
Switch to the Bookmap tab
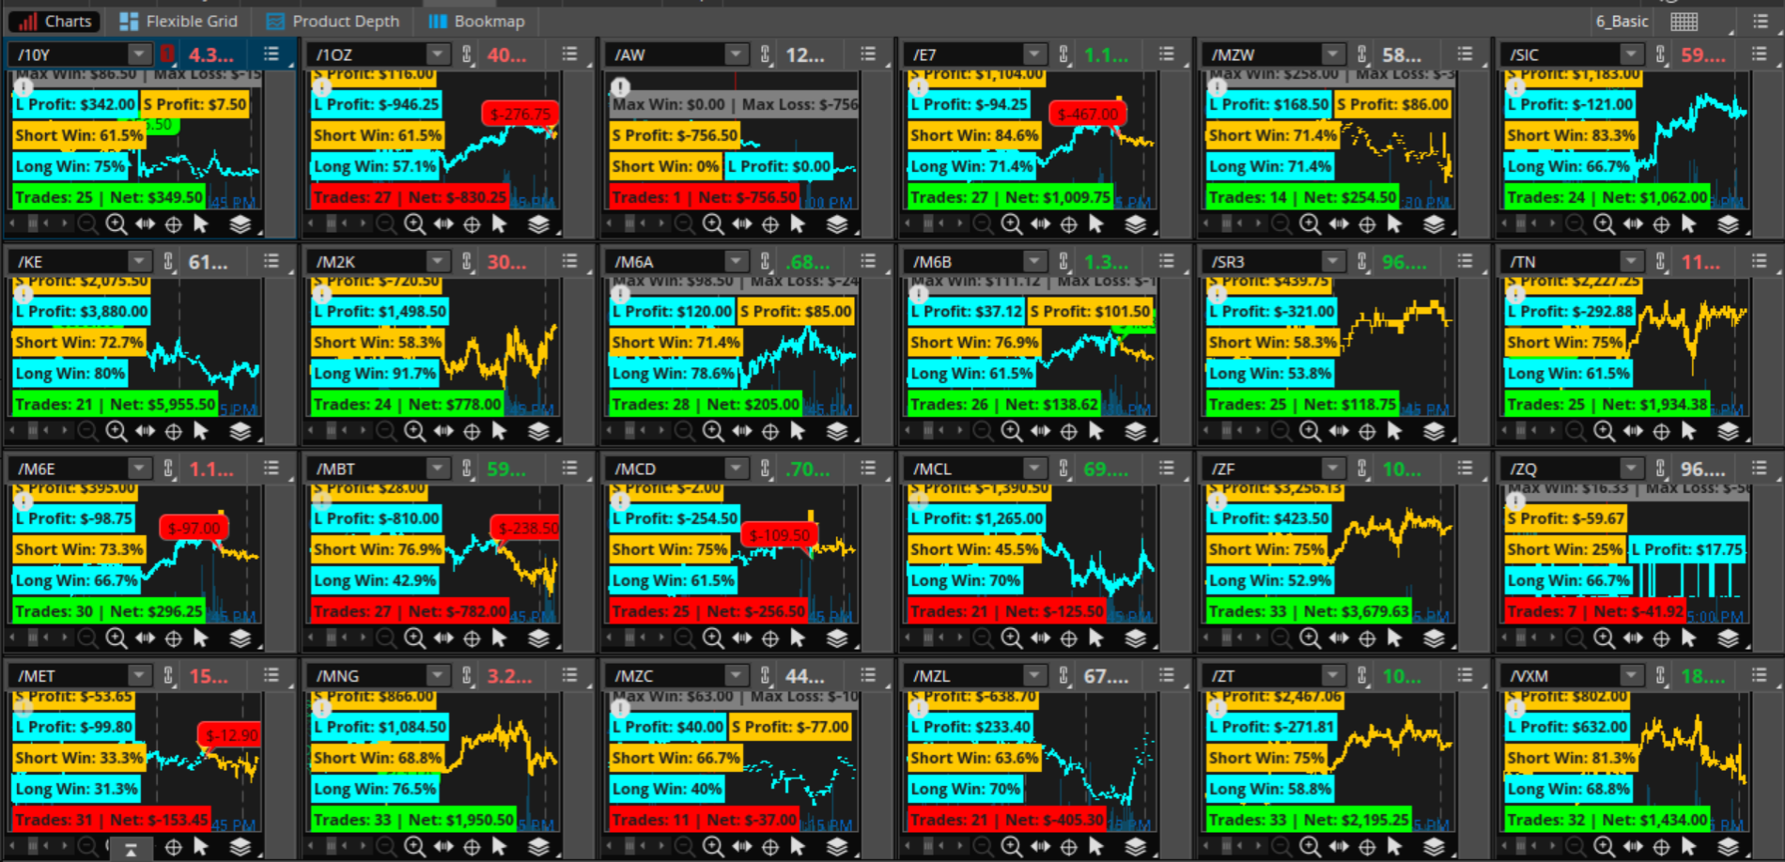tap(477, 21)
